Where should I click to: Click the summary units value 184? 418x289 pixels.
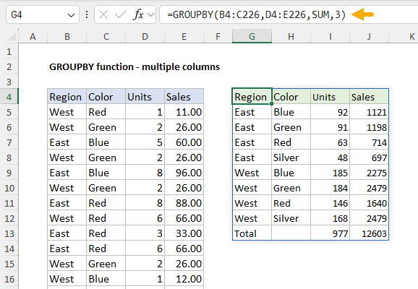[330, 188]
